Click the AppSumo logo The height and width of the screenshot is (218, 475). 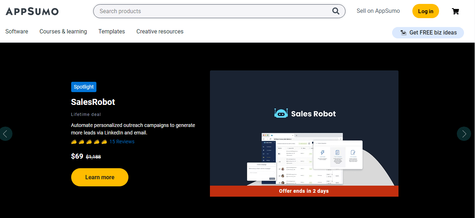(x=32, y=11)
